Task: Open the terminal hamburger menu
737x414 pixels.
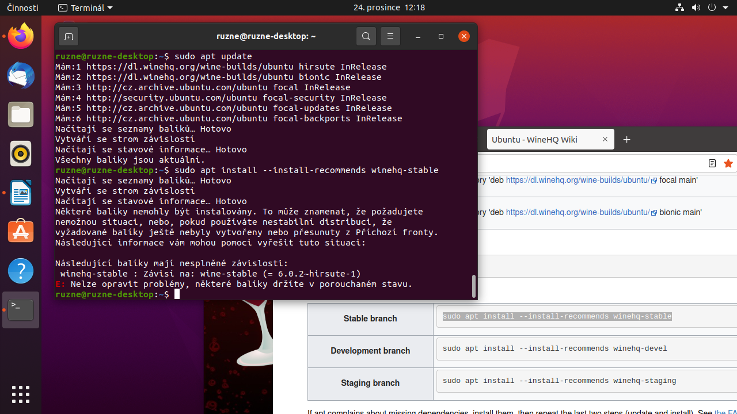Action: tap(390, 36)
